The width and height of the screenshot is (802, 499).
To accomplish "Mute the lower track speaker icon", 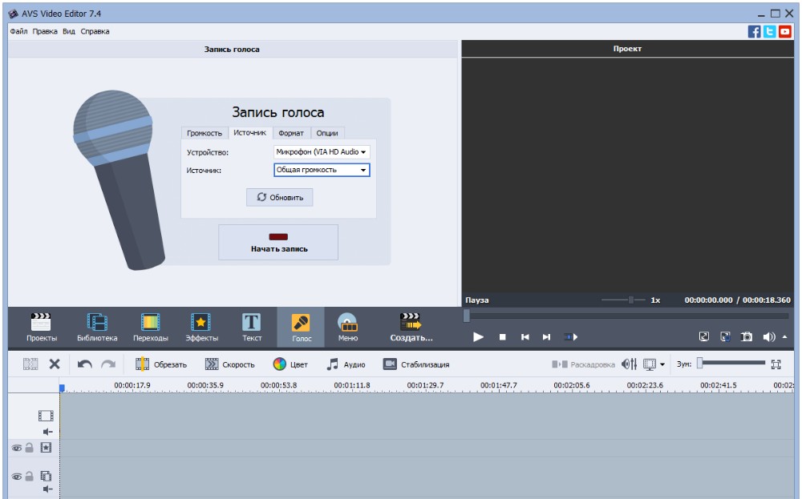I will (x=48, y=489).
